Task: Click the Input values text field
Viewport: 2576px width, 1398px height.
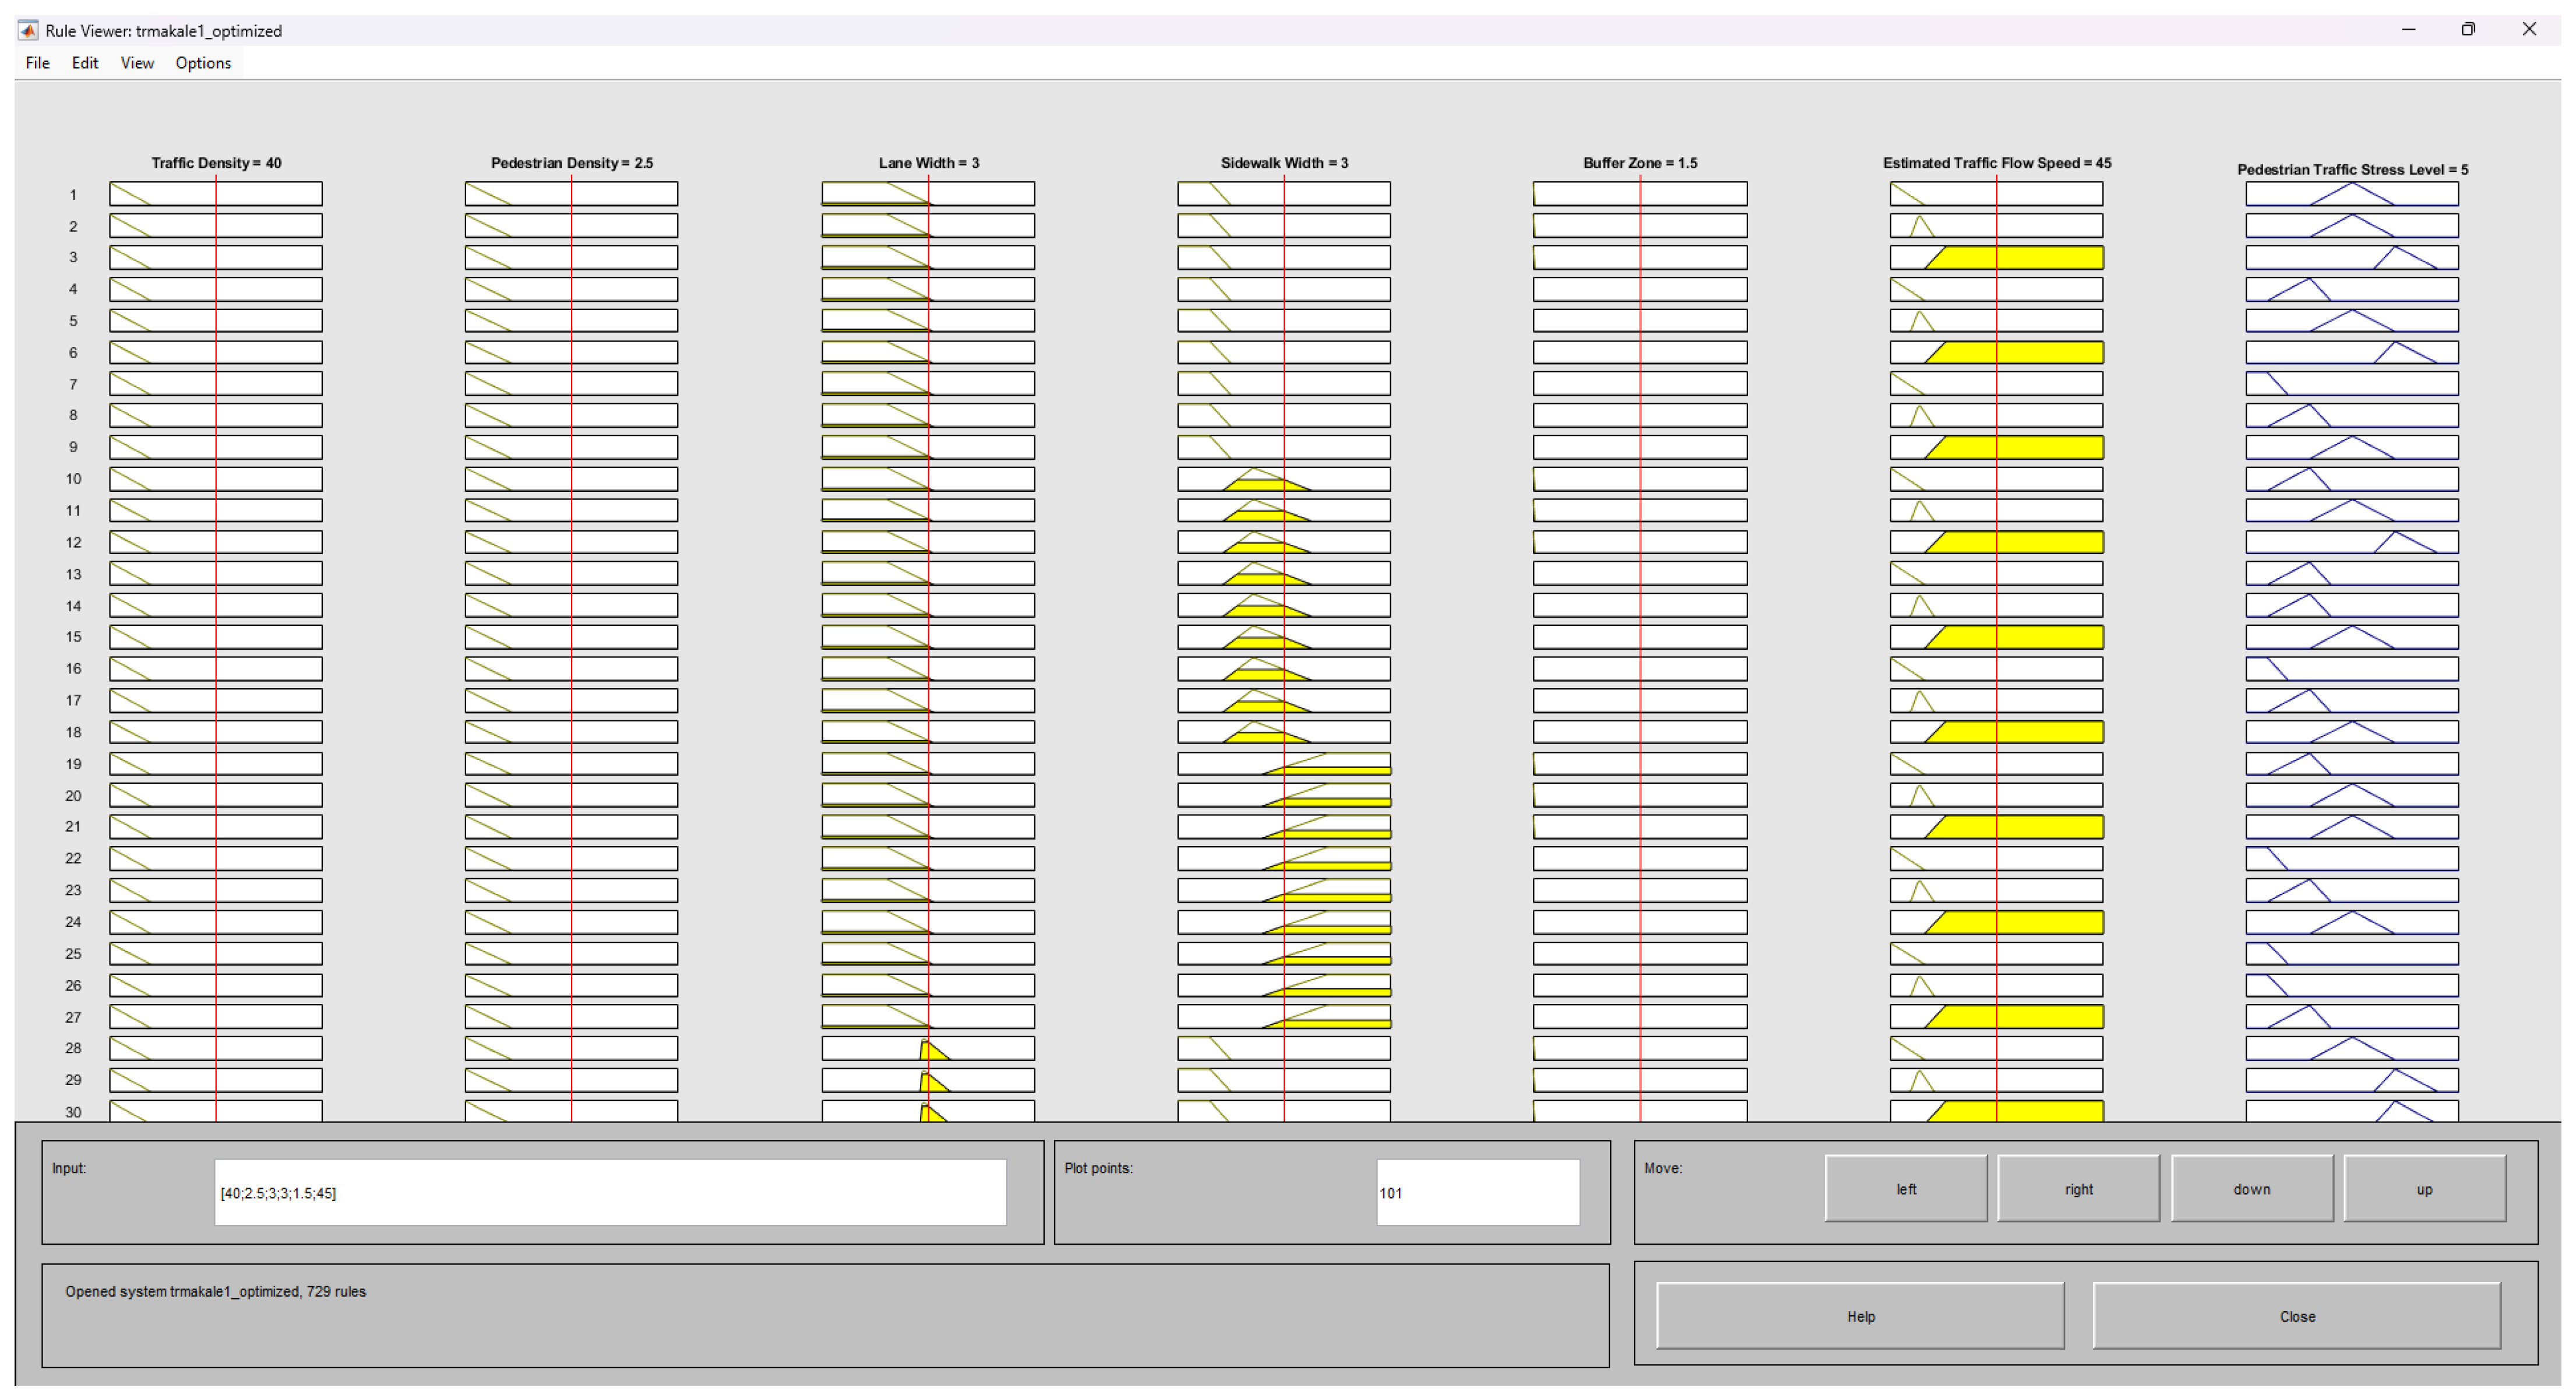Action: tap(610, 1192)
